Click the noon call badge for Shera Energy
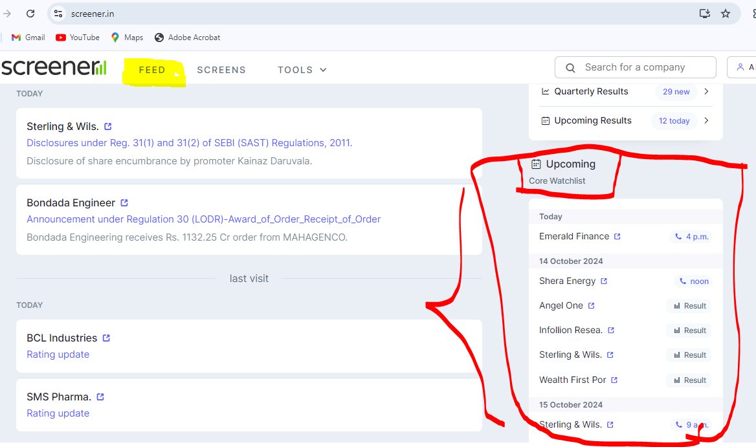 click(x=694, y=281)
